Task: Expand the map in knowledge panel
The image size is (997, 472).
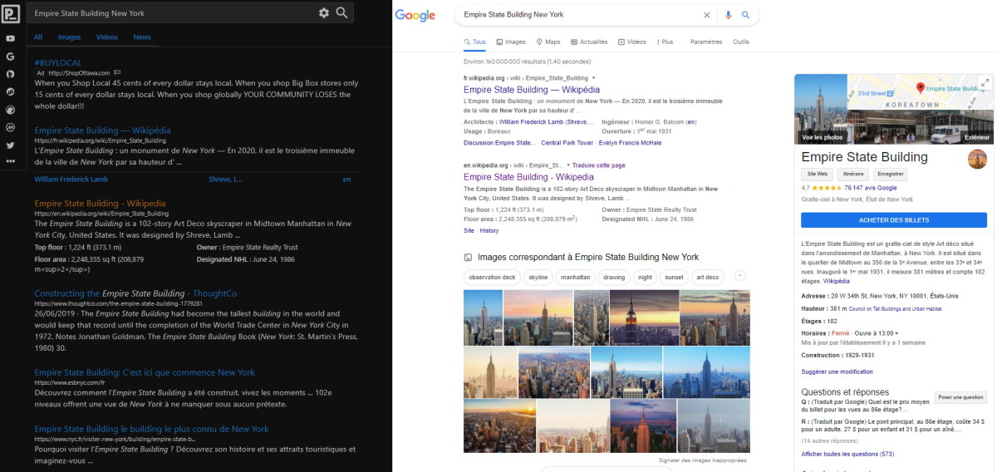Action: 985,82
